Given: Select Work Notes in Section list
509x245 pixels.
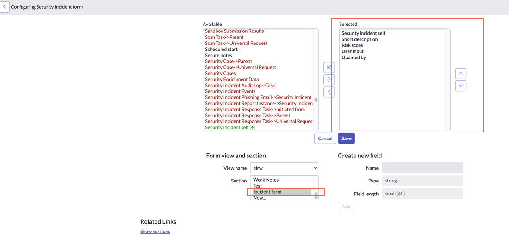Looking at the screenshot, I should 266,180.
